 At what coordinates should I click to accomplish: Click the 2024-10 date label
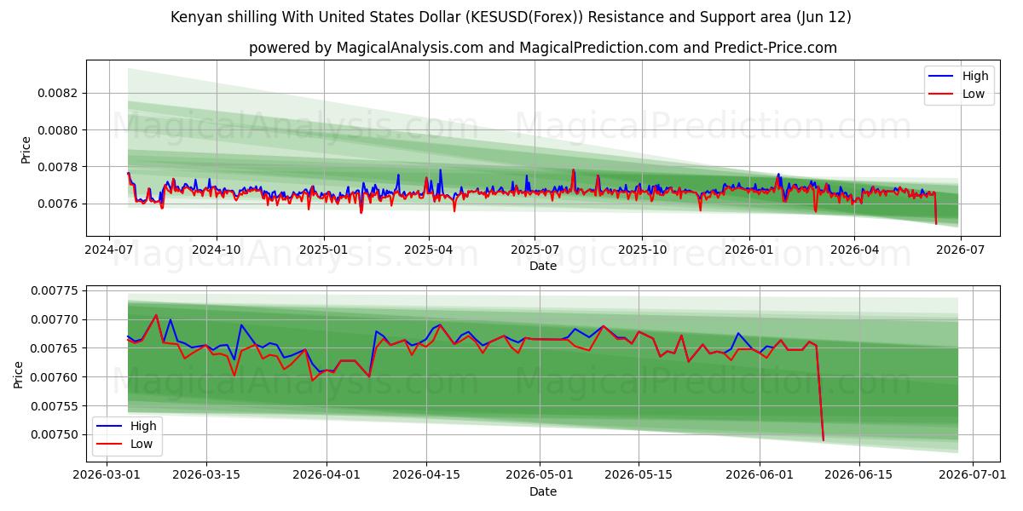[216, 250]
